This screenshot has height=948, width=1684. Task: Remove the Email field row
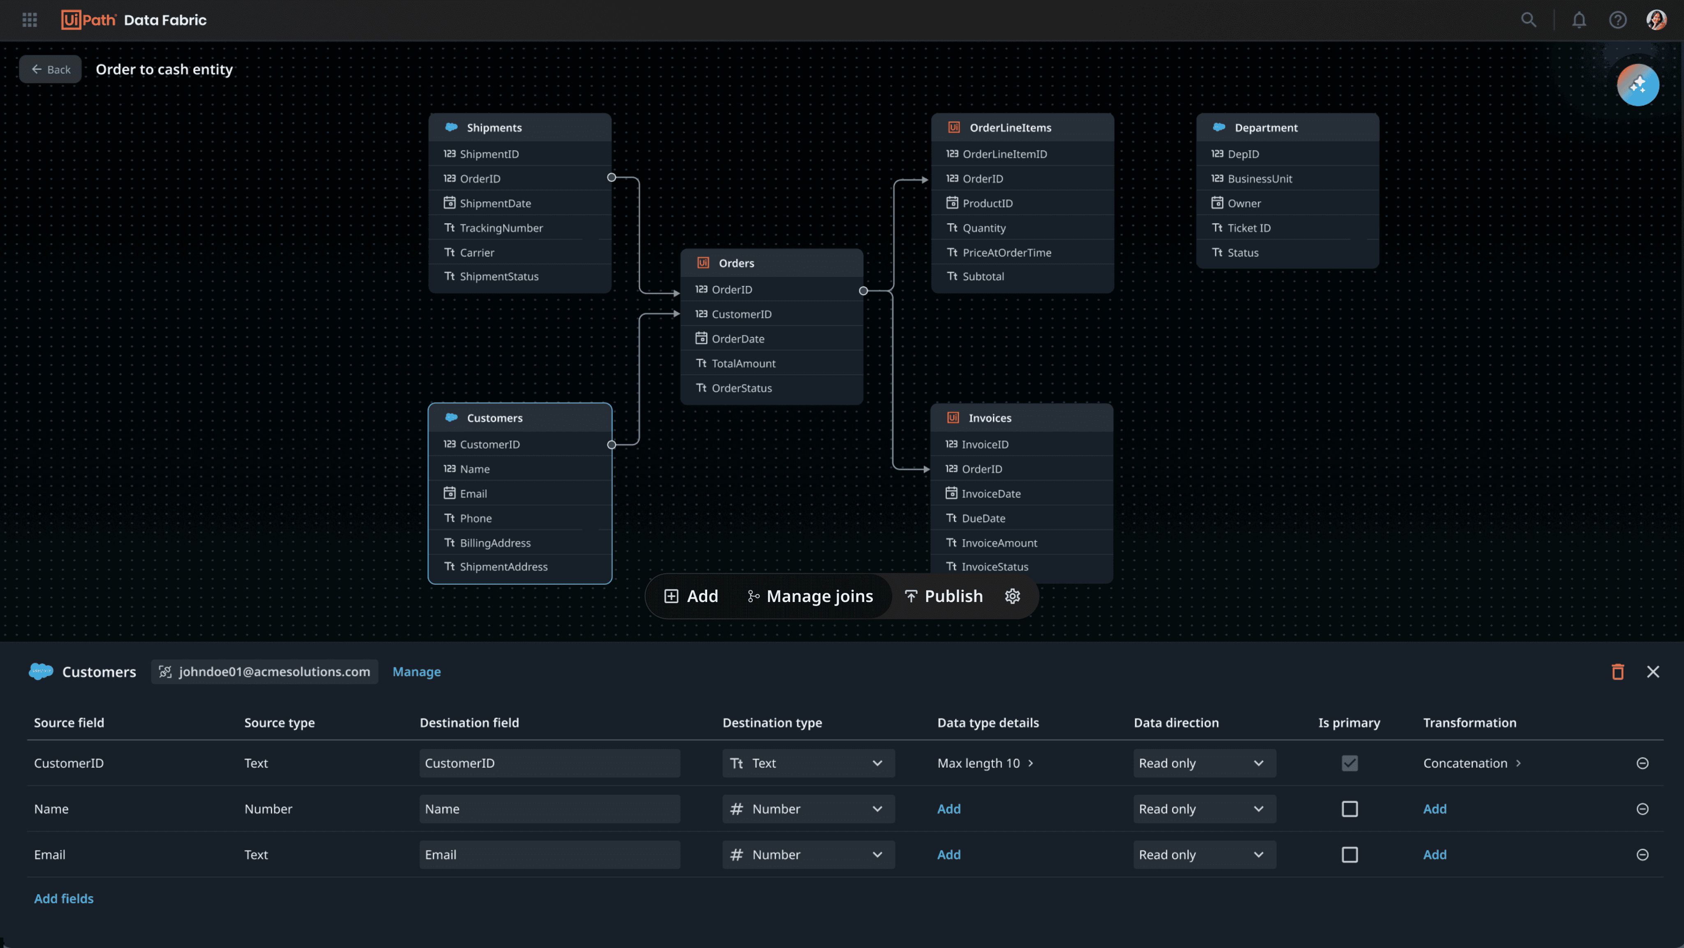click(x=1642, y=855)
